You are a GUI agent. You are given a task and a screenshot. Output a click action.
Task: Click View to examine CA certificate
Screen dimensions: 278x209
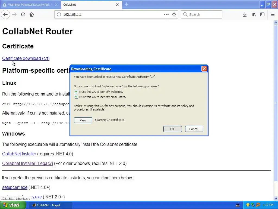pyautogui.click(x=83, y=120)
